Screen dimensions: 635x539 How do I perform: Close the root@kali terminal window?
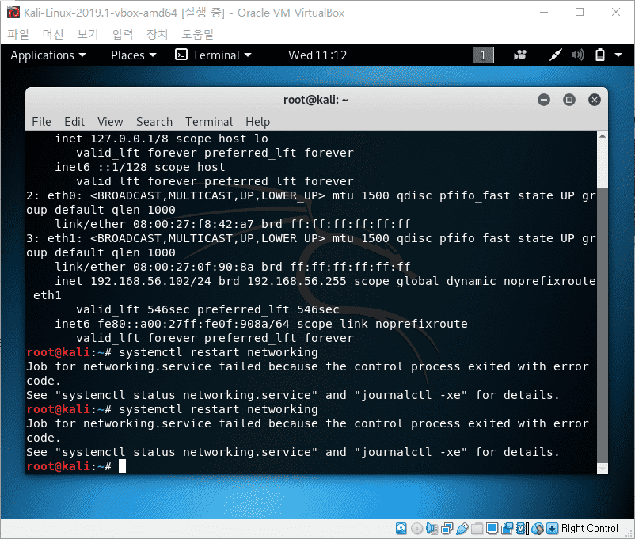click(594, 100)
